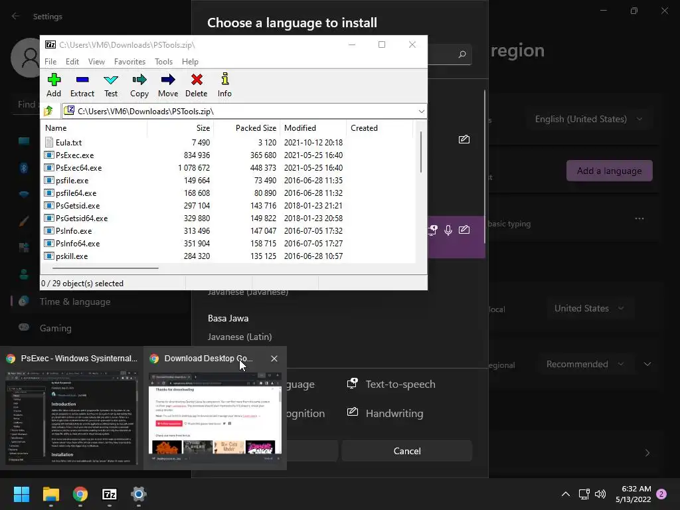Sort by the Packed Size column header
Image resolution: width=680 pixels, height=510 pixels.
click(x=247, y=128)
